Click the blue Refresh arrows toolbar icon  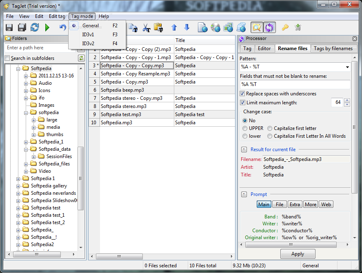(35, 27)
